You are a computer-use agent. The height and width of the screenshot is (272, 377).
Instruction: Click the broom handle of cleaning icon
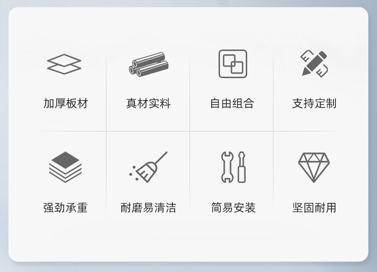click(x=161, y=158)
